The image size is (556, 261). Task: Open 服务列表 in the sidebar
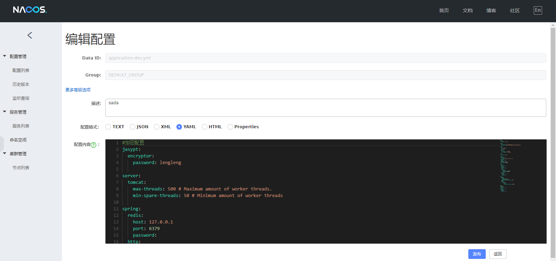point(21,126)
